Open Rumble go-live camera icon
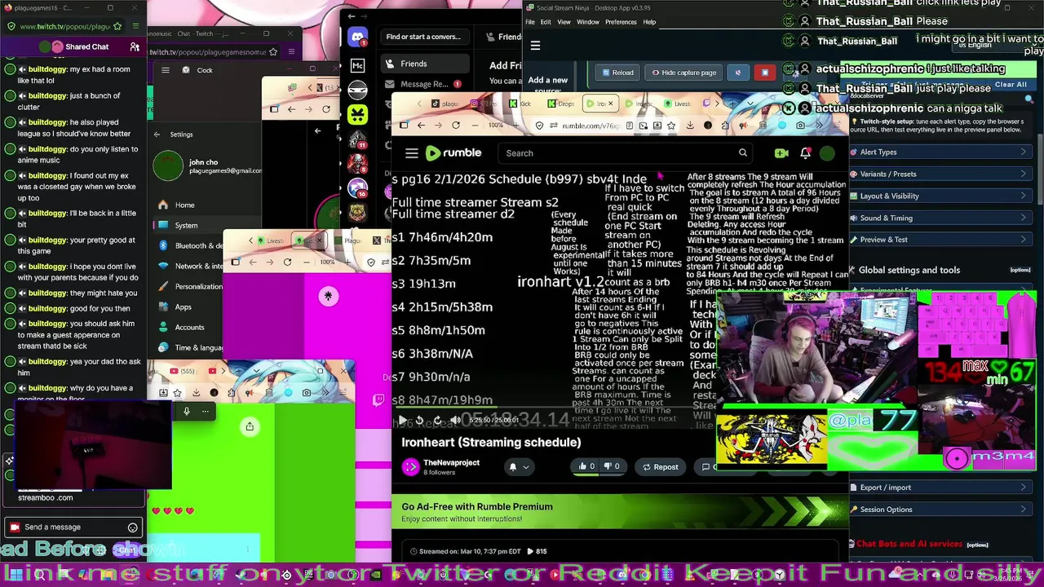 (781, 152)
